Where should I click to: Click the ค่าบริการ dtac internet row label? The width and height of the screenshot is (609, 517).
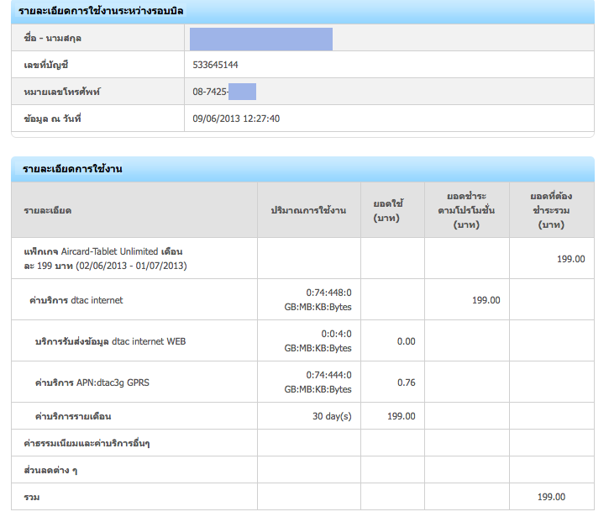point(76,300)
